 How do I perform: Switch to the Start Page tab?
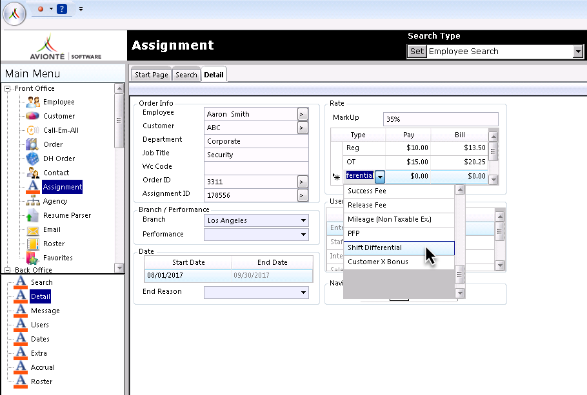[x=151, y=75]
